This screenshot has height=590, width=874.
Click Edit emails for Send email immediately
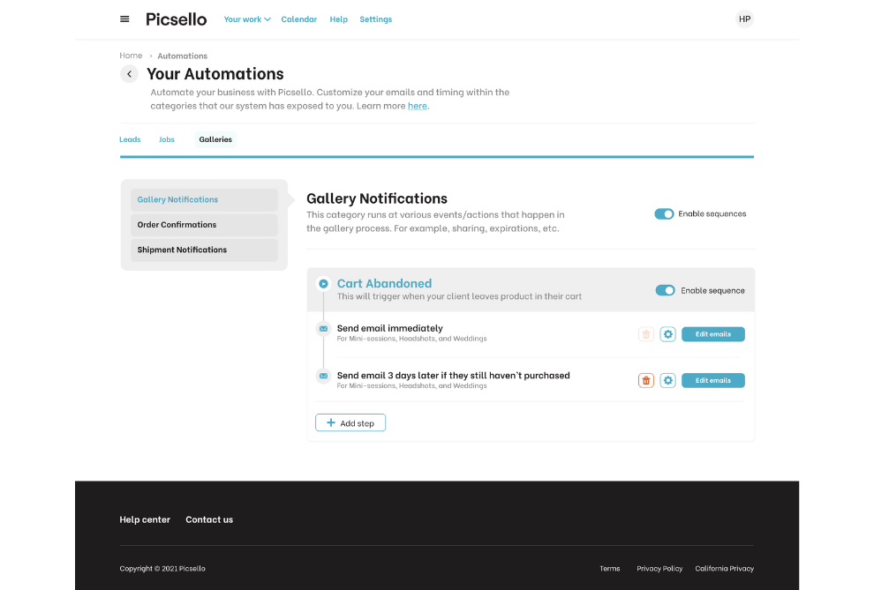click(712, 334)
